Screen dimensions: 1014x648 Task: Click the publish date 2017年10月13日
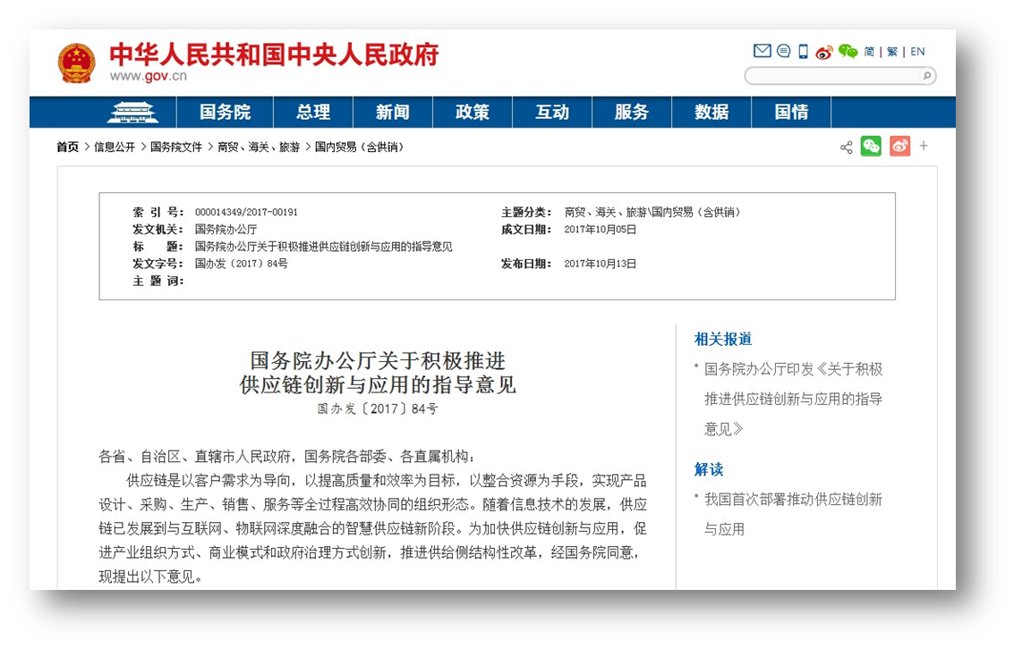[x=601, y=264]
